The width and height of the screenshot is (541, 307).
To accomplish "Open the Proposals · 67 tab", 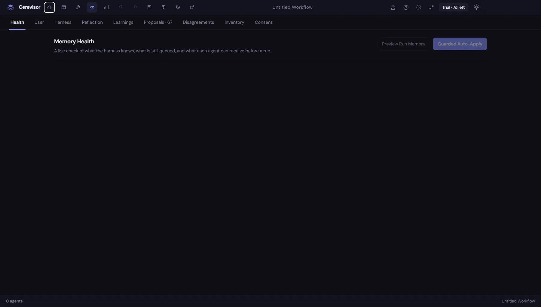I will point(158,22).
